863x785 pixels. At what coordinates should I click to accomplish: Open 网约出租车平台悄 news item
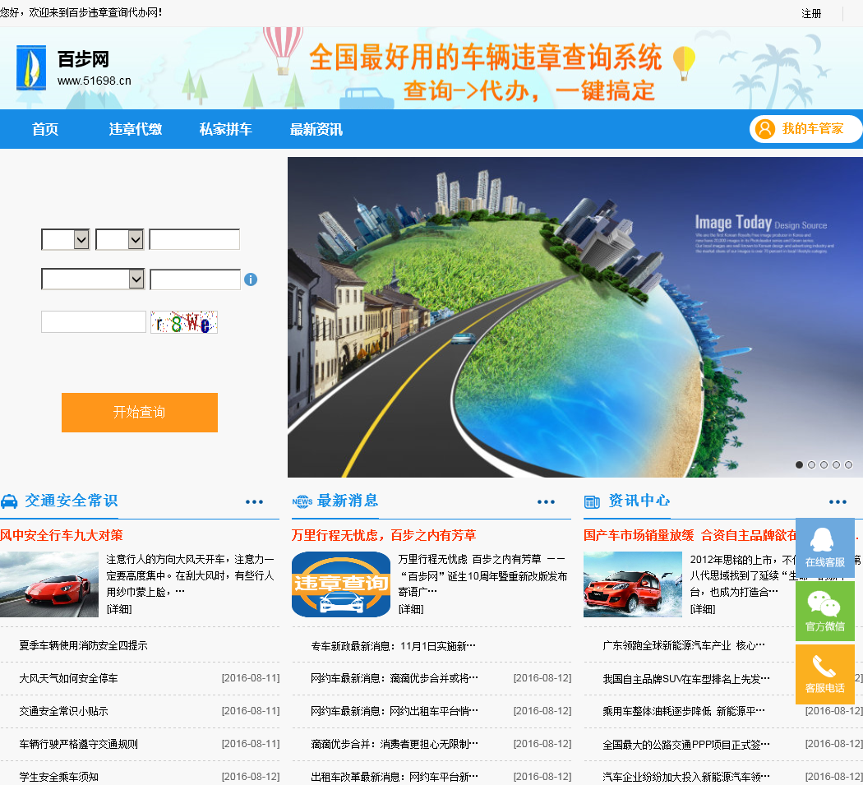(395, 711)
